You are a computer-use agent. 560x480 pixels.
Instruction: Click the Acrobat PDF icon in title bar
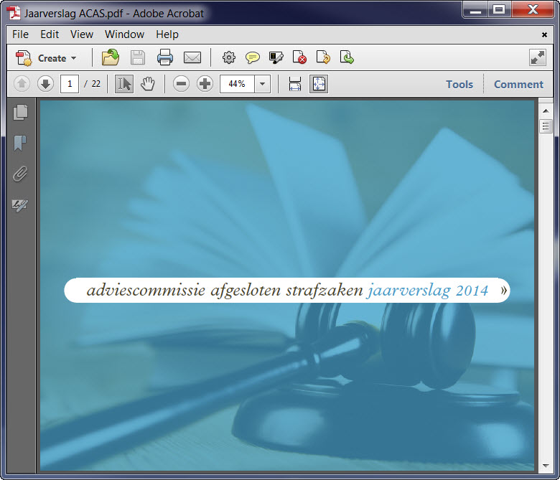[14, 13]
